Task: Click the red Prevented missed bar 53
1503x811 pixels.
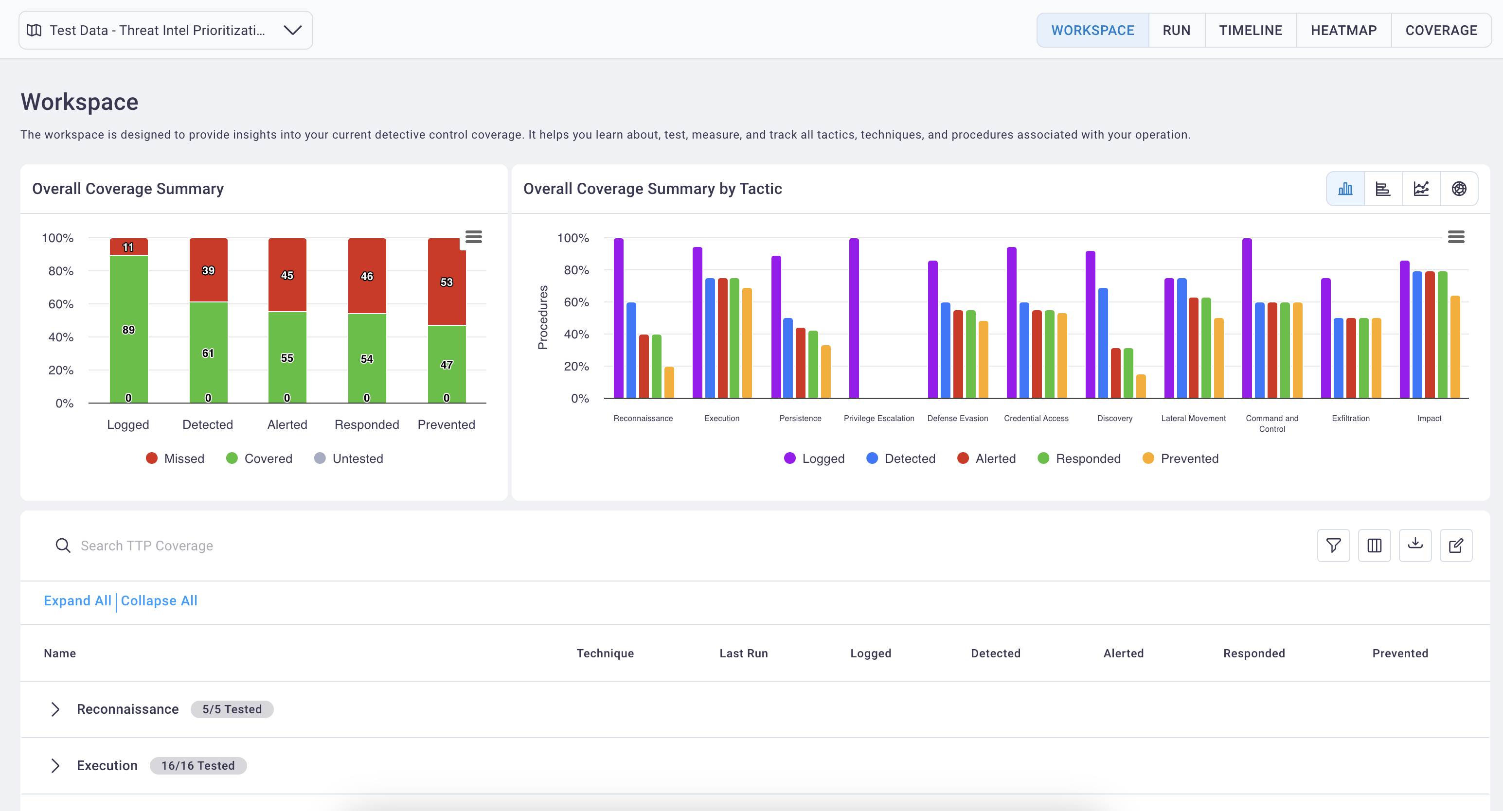Action: 447,282
